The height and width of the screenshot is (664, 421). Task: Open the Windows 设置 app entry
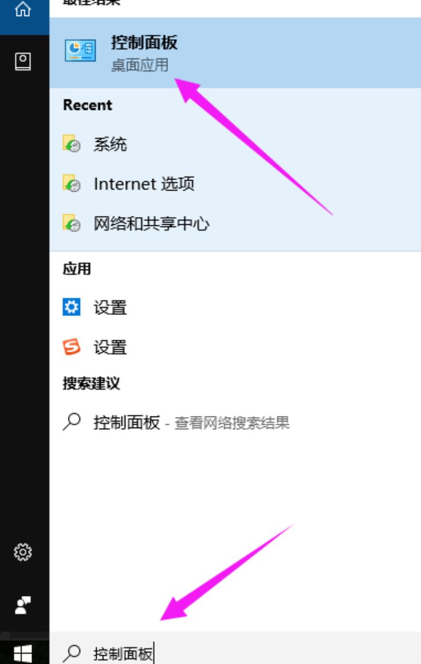pyautogui.click(x=235, y=307)
